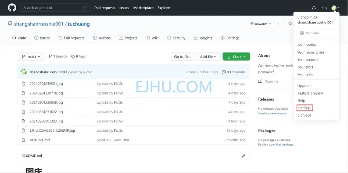Click the star icon button
This screenshot has height=173, width=348.
pos(290,24)
